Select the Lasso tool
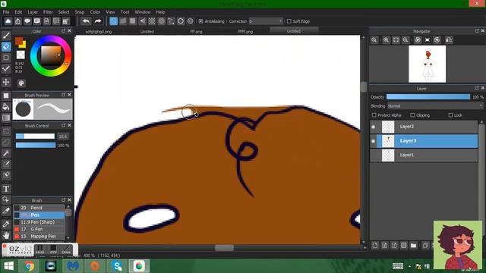This screenshot has height=273, width=486. click(6, 143)
